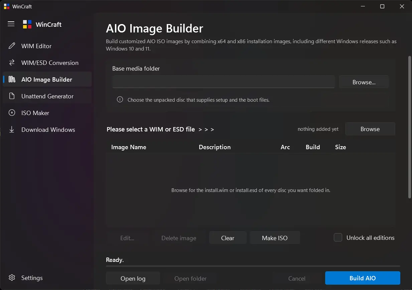The image size is (412, 290).
Task: Select the ISO Maker disc icon
Action: pos(12,113)
